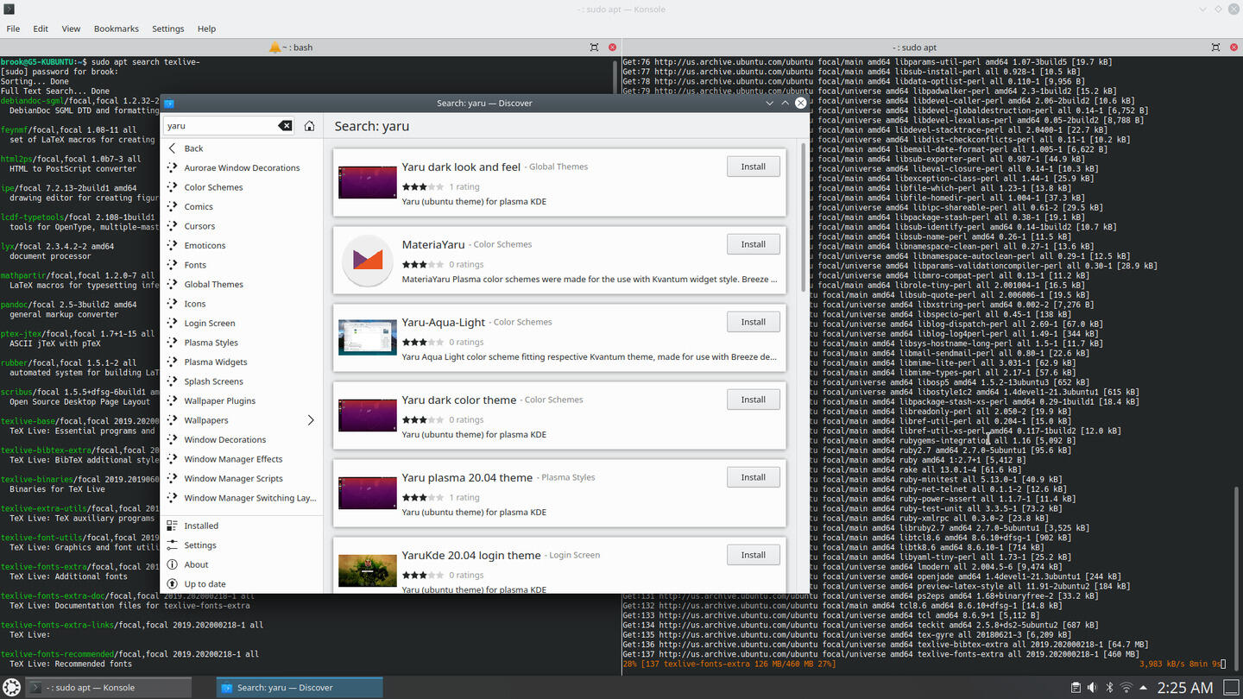The image size is (1243, 699).
Task: Open the application launcher in the panel
Action: [x=11, y=688]
